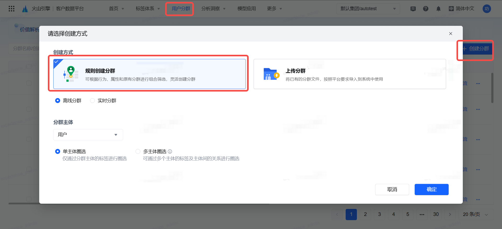
Task: Click the 取消 button
Action: [392, 190]
